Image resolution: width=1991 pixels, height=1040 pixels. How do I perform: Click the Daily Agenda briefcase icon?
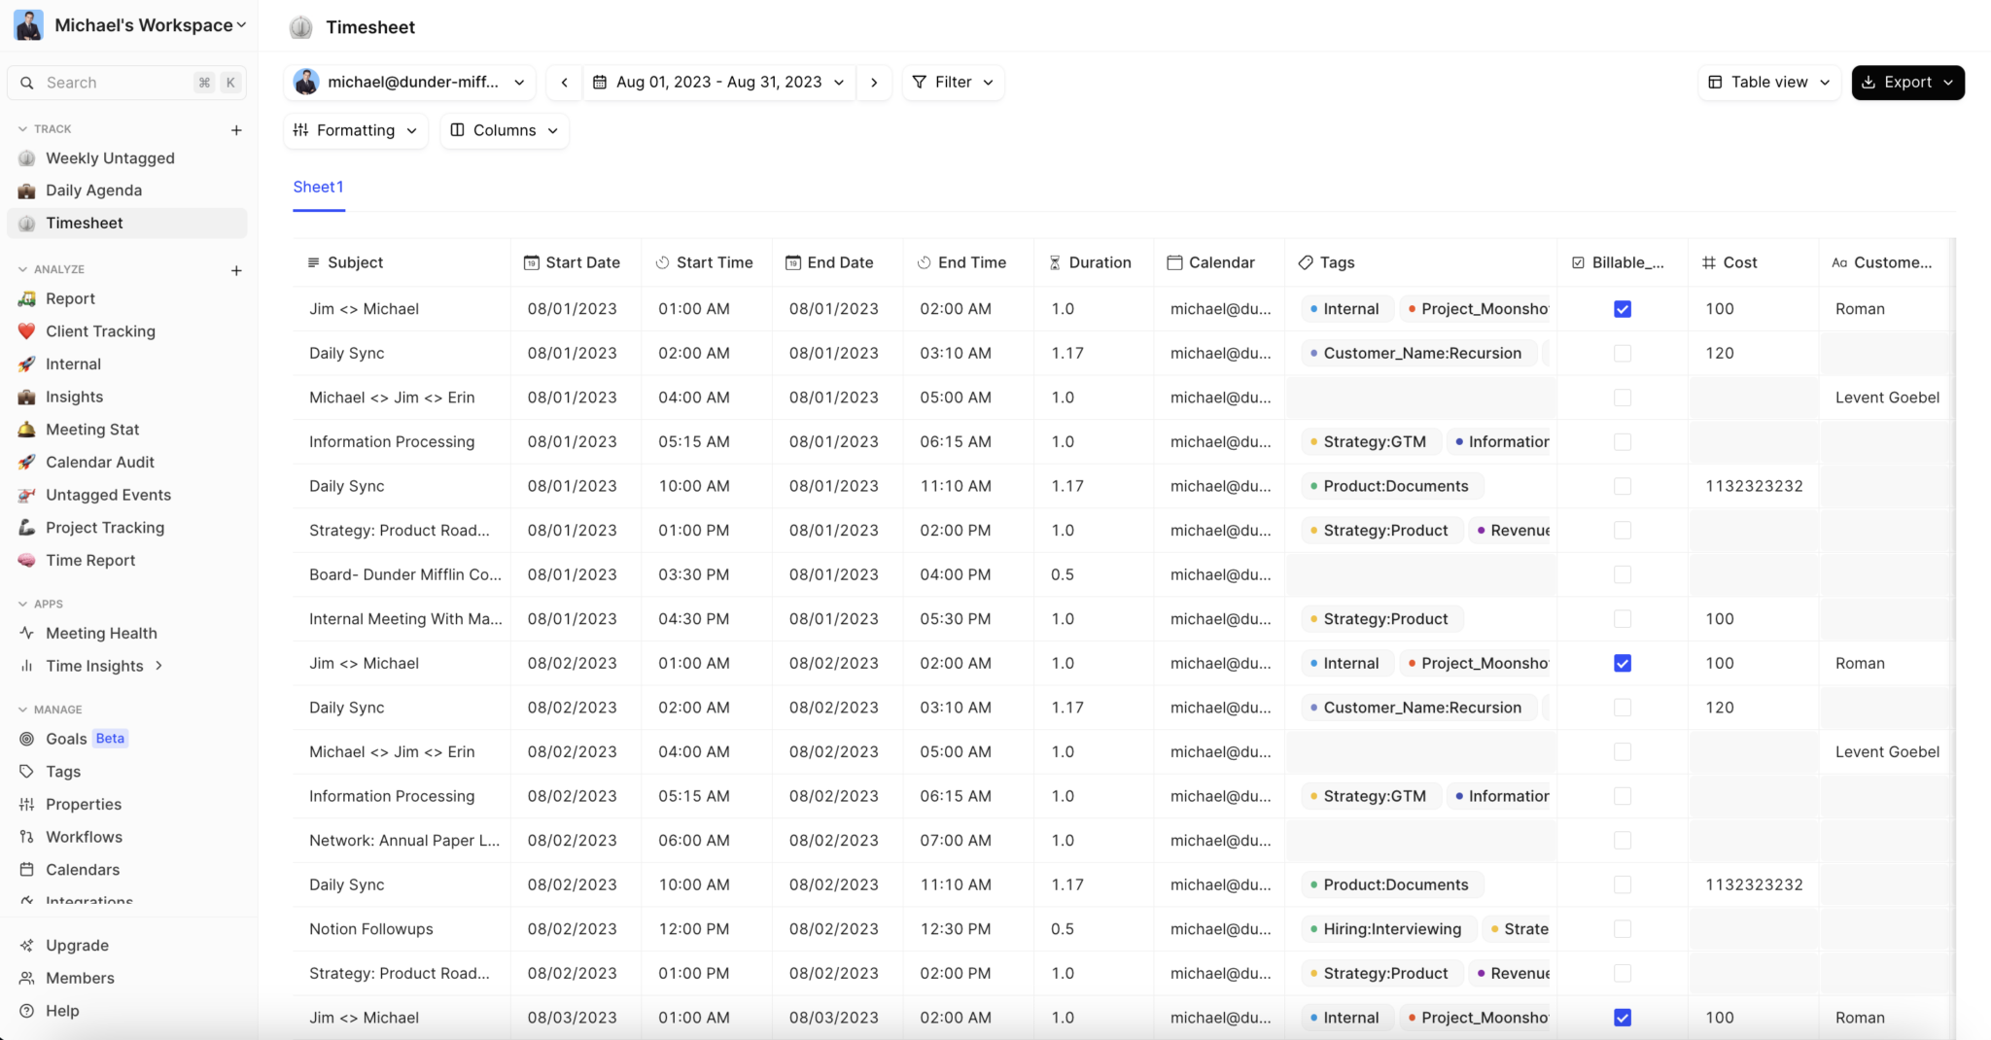tap(26, 191)
